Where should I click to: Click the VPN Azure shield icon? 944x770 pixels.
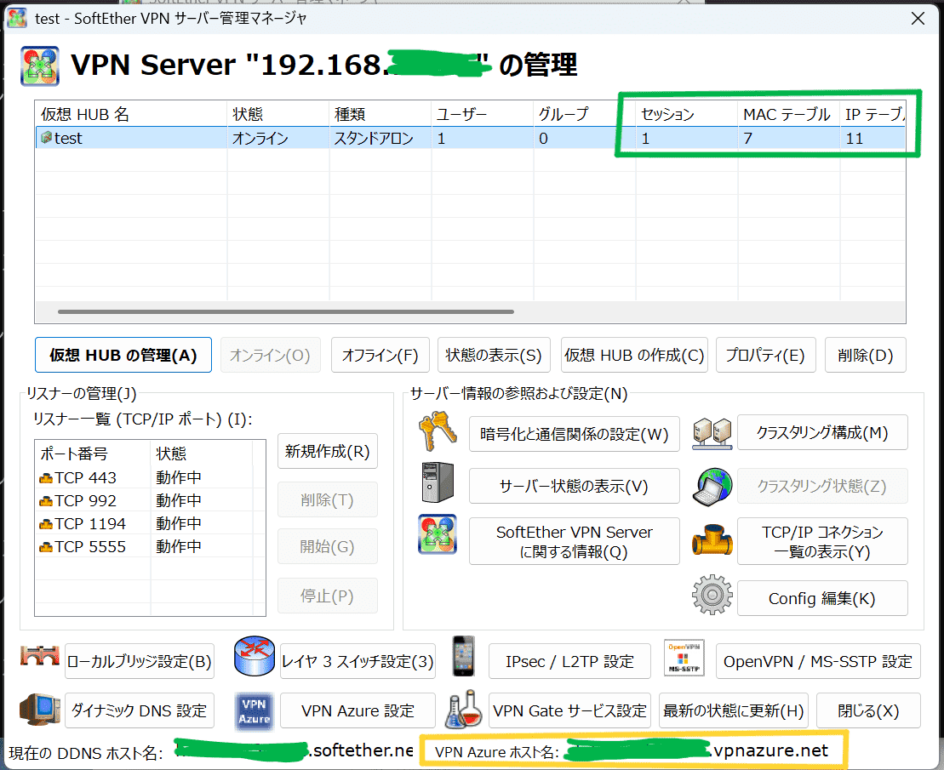pos(253,710)
